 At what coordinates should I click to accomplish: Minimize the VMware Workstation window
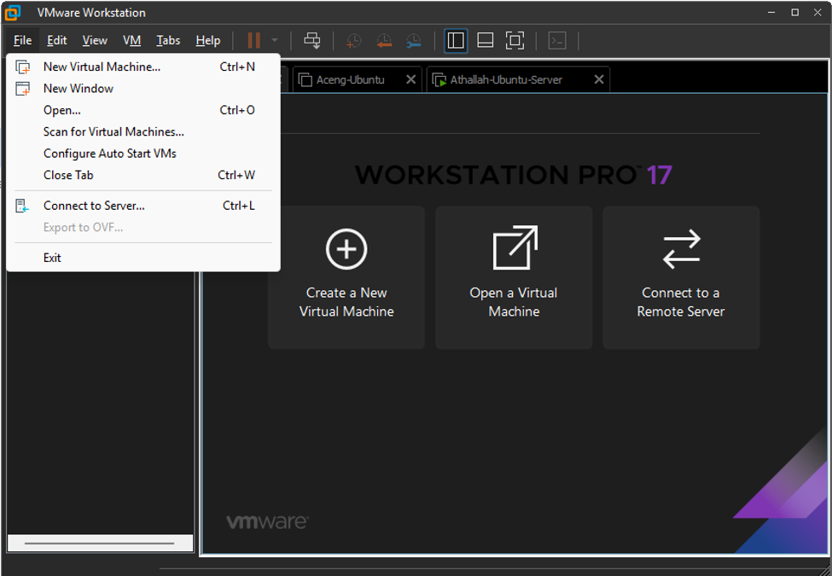[x=771, y=12]
